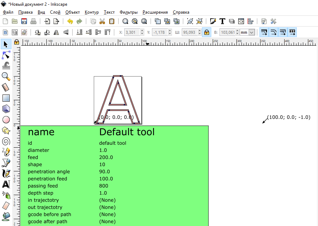Open the mm units dropdown

point(247,32)
